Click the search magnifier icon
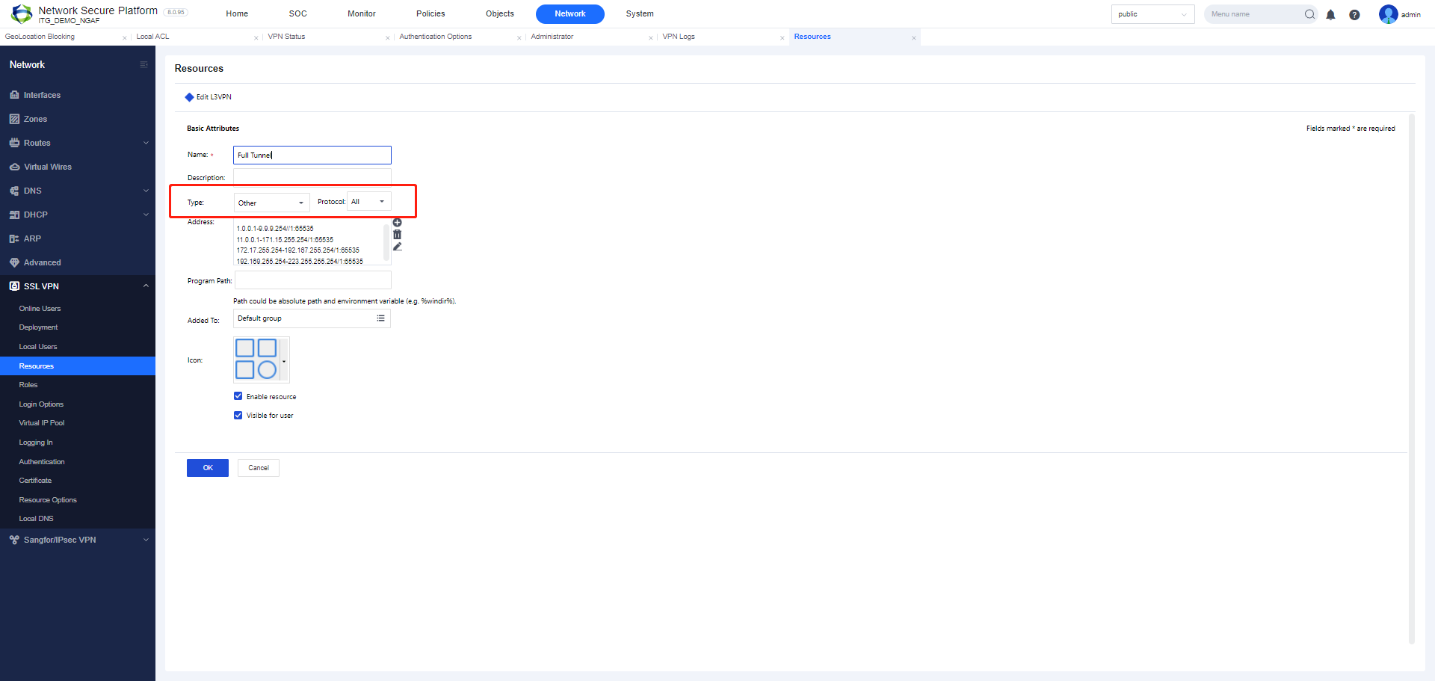This screenshot has width=1435, height=681. tap(1309, 14)
